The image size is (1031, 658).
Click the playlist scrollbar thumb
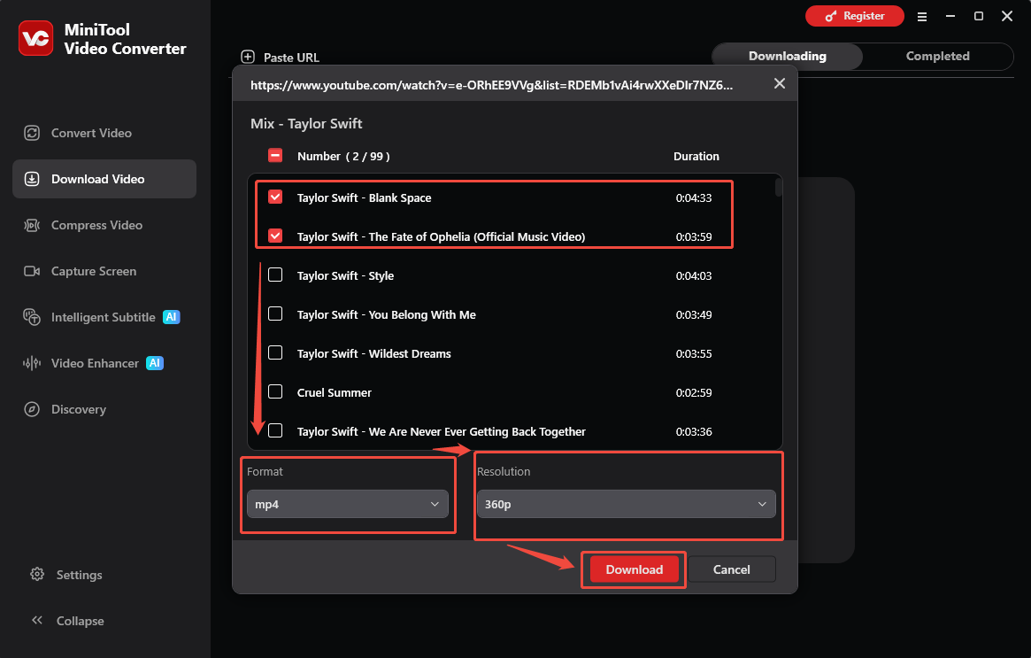pyautogui.click(x=779, y=188)
